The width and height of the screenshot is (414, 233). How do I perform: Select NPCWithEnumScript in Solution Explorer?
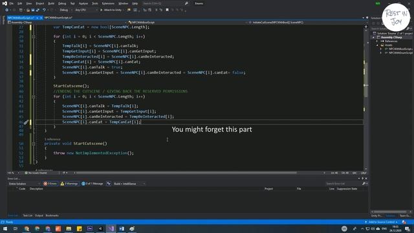coord(400,53)
